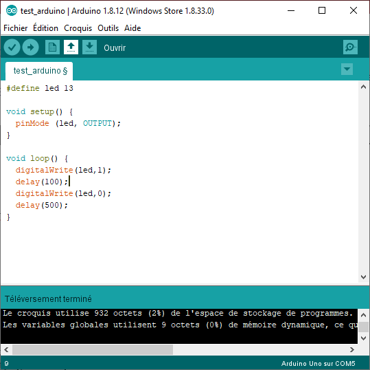Open the Aide menu

coord(132,28)
